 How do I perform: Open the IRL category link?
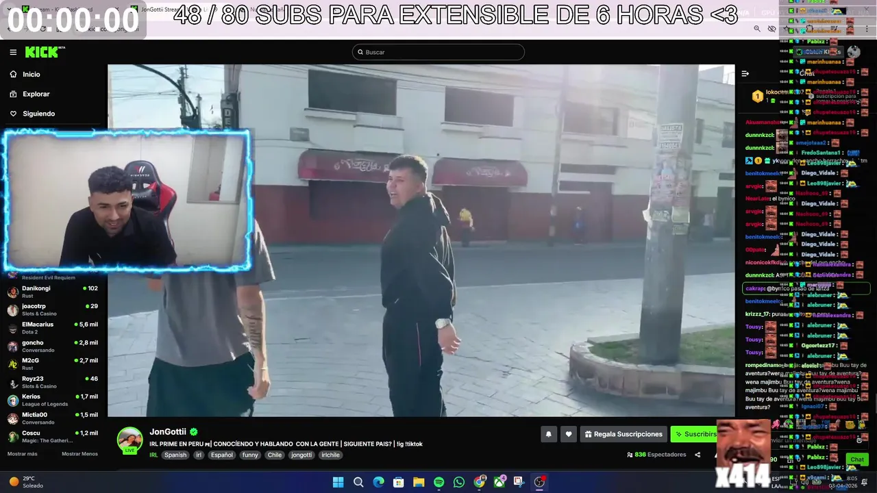coord(154,455)
